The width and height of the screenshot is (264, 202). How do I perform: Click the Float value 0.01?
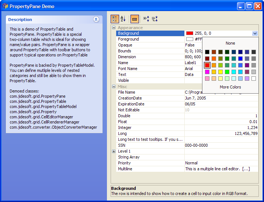(x=253, y=122)
